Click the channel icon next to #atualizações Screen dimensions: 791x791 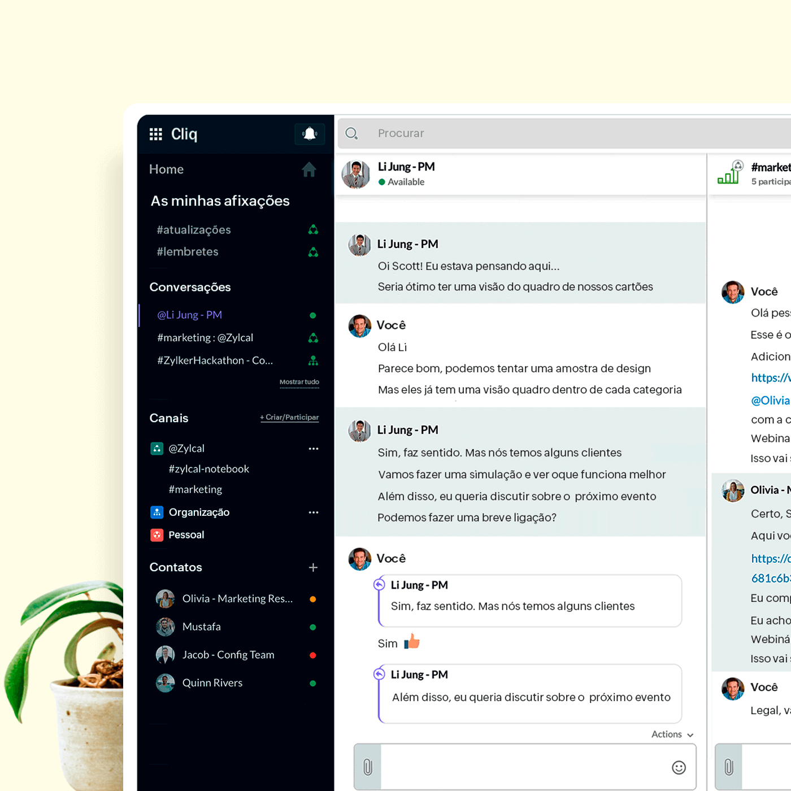click(x=313, y=230)
